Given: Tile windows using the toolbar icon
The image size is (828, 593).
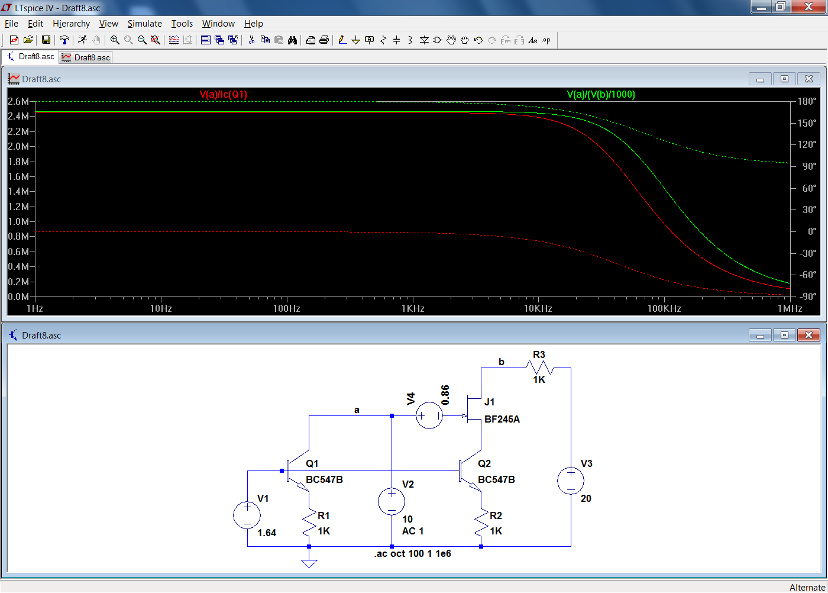Looking at the screenshot, I should click(x=206, y=40).
